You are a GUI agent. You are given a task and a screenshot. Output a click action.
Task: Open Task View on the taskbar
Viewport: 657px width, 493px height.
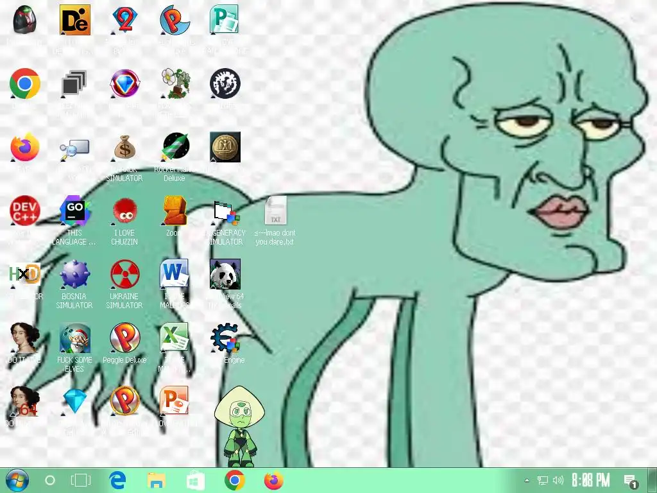[80, 480]
